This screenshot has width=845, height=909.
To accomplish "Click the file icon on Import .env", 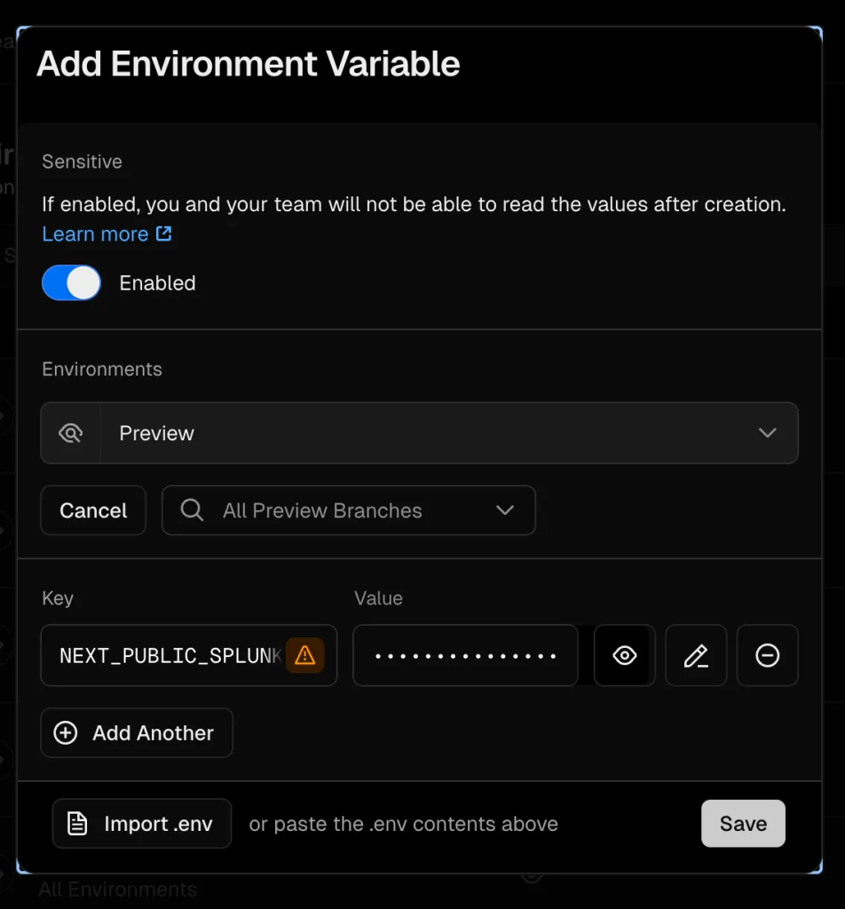I will (x=78, y=824).
